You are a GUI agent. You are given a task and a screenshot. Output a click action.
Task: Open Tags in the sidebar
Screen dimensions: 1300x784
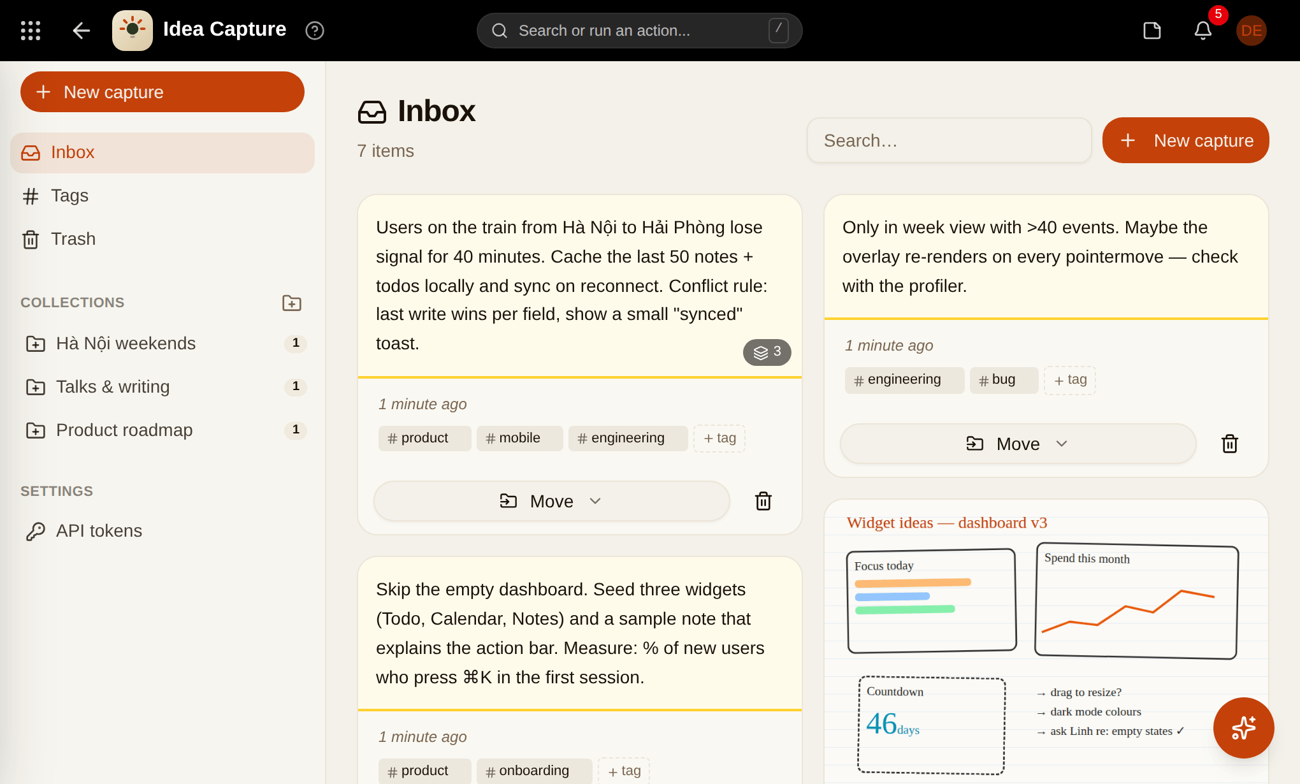click(162, 196)
